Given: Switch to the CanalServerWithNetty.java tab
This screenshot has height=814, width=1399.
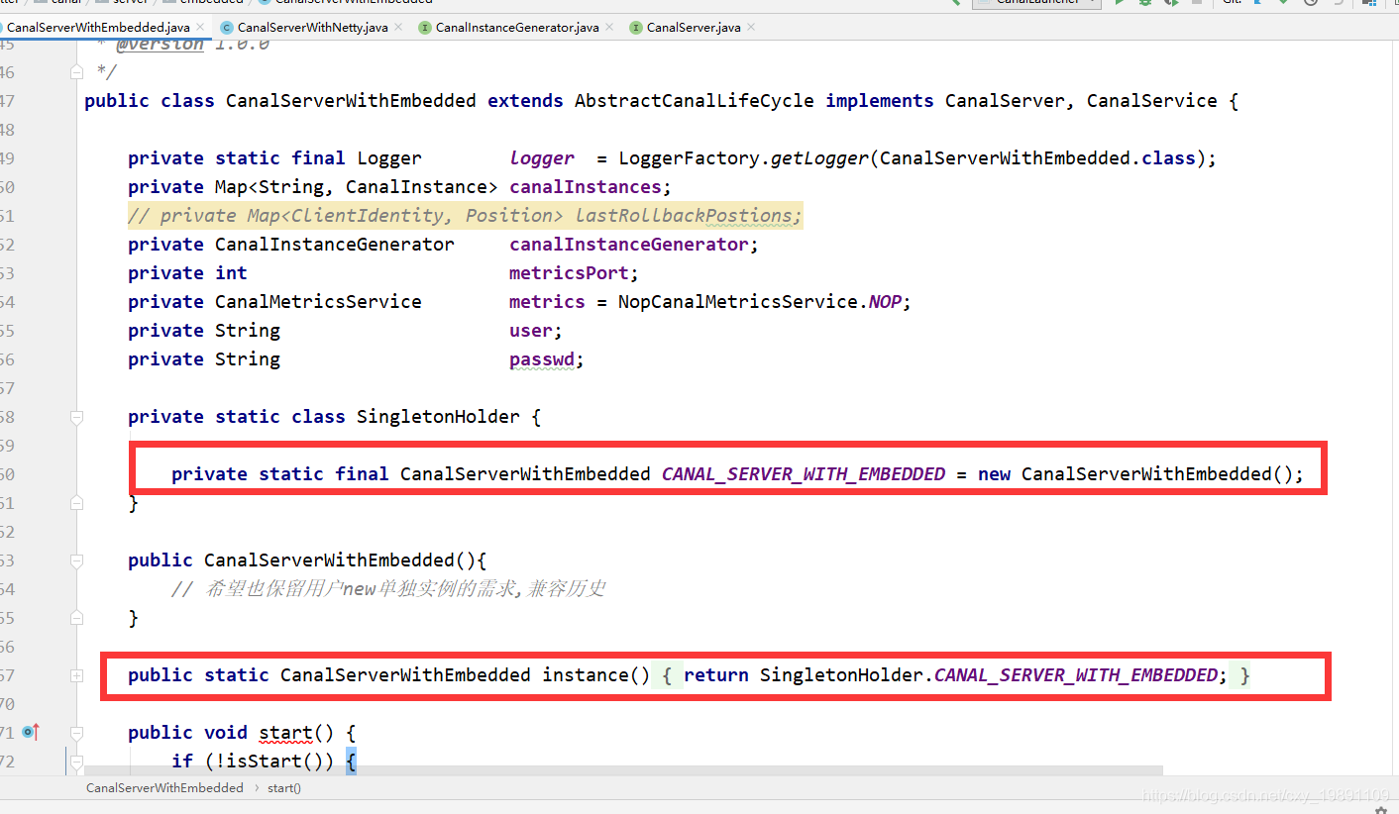Looking at the screenshot, I should click(312, 27).
